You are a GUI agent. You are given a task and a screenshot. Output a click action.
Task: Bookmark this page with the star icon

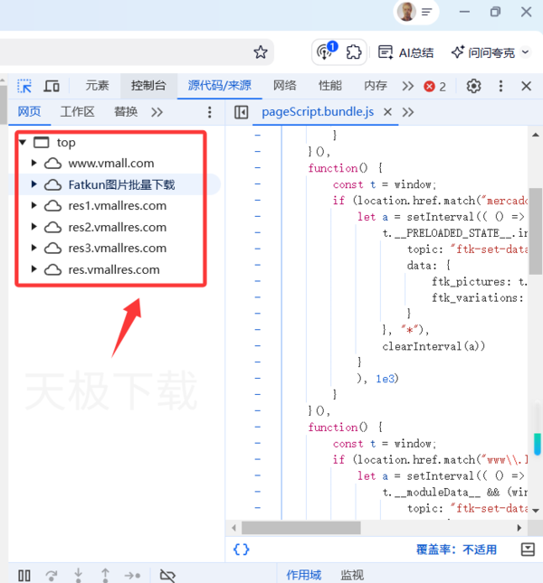[261, 52]
